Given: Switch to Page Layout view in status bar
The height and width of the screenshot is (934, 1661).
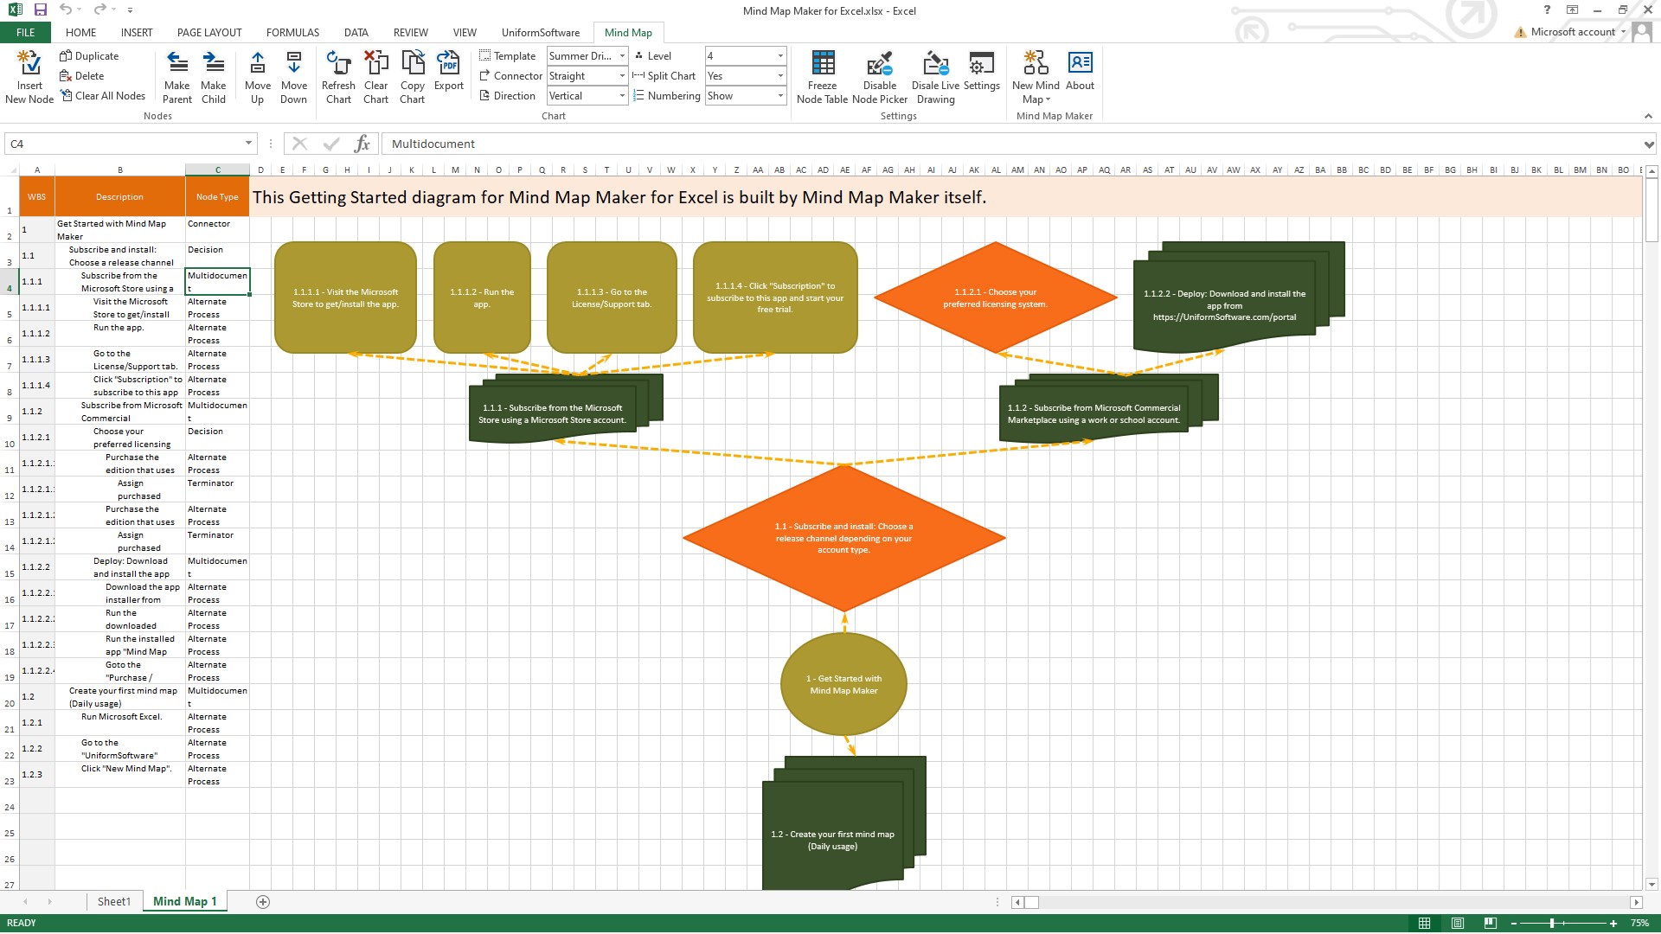Looking at the screenshot, I should pos(1458,923).
